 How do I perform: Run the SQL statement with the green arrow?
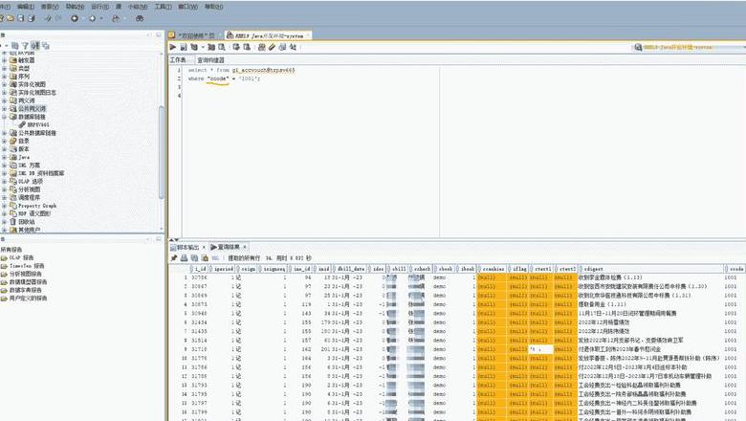pyautogui.click(x=173, y=47)
